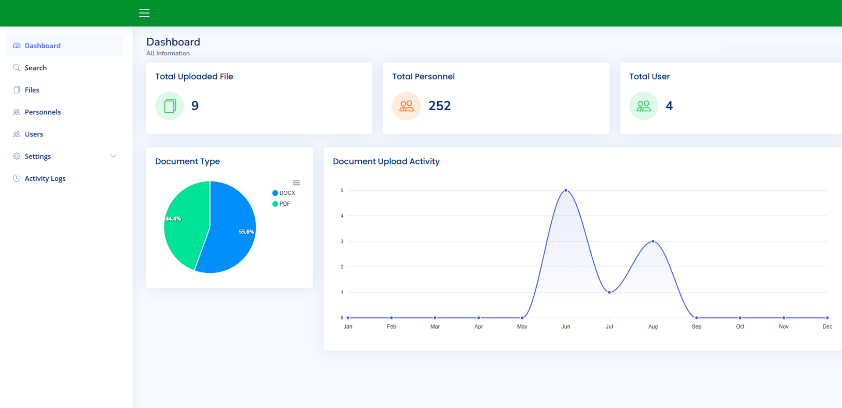Screen dimensions: 842x408
Task: Open the sidebar hamburger menu
Action: (144, 13)
